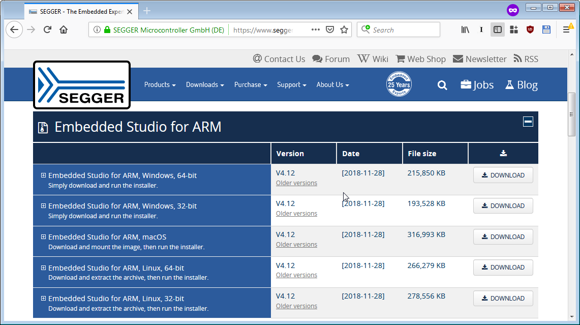580x325 pixels.
Task: Open the Contact Us link
Action: click(279, 59)
